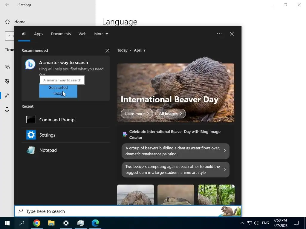Dismiss the Recommended section with its X

click(x=107, y=51)
